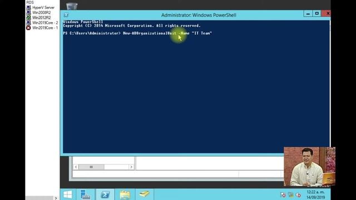Click the horizontal scrollbar thumb in the background window

pos(91,167)
